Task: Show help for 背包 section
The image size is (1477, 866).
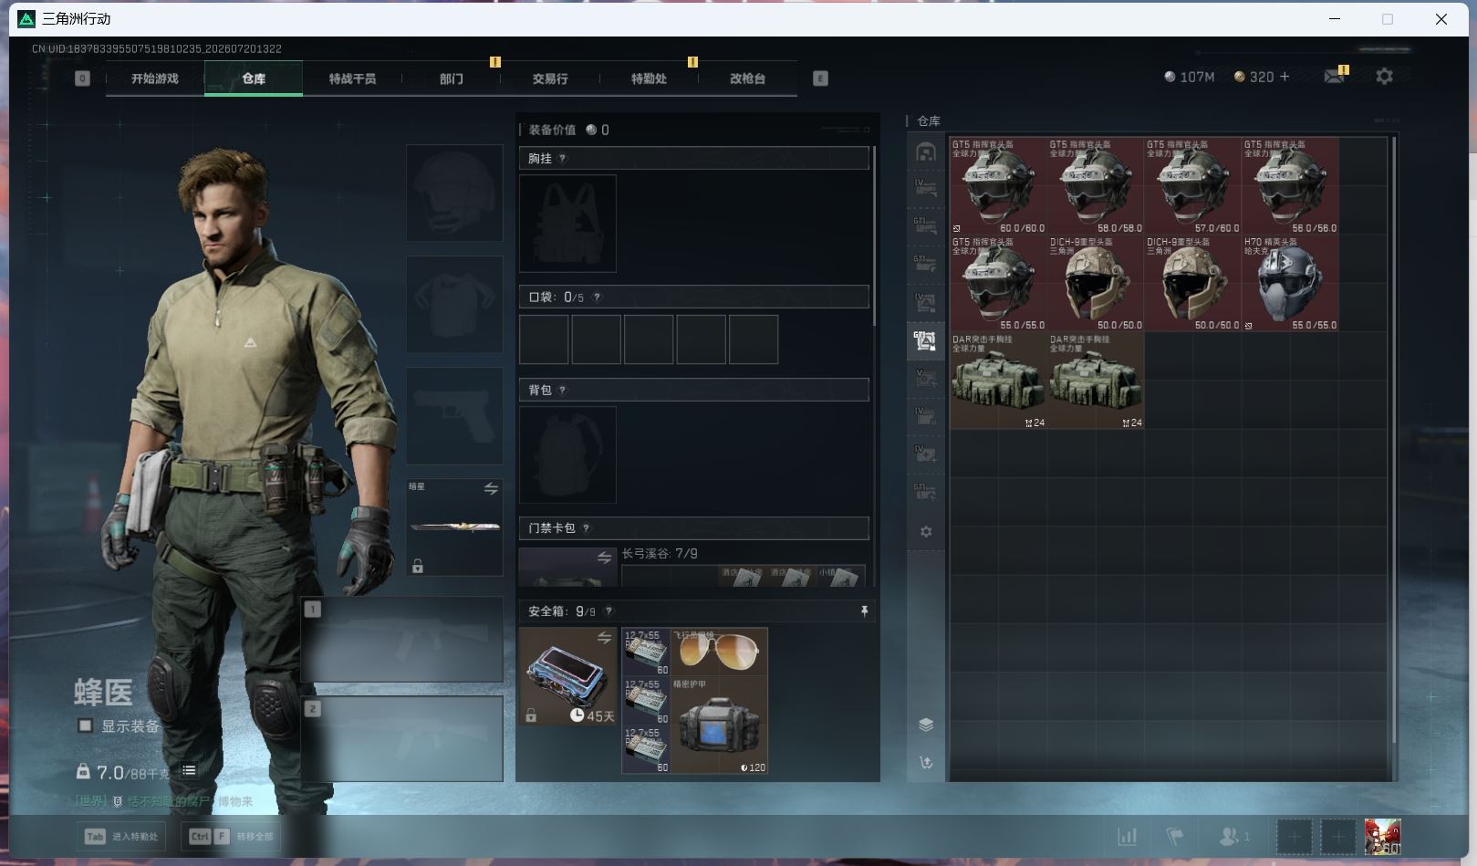Action: pos(562,391)
